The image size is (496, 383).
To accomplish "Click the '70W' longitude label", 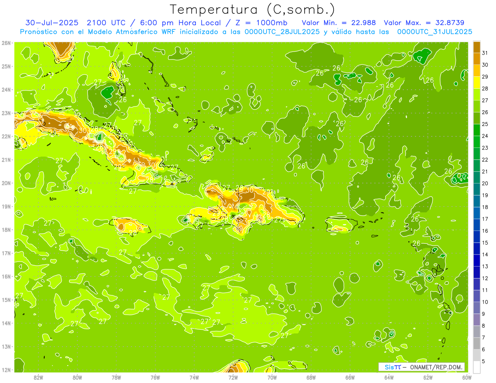I will tap(272, 377).
